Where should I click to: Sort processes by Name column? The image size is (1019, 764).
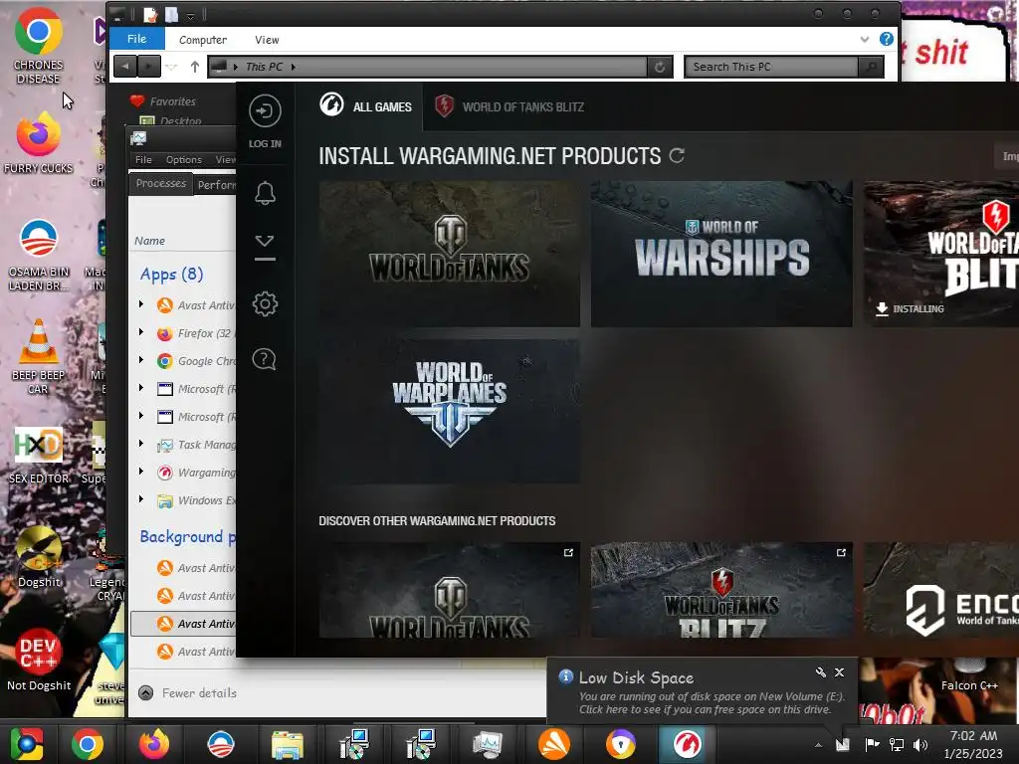pyautogui.click(x=149, y=241)
